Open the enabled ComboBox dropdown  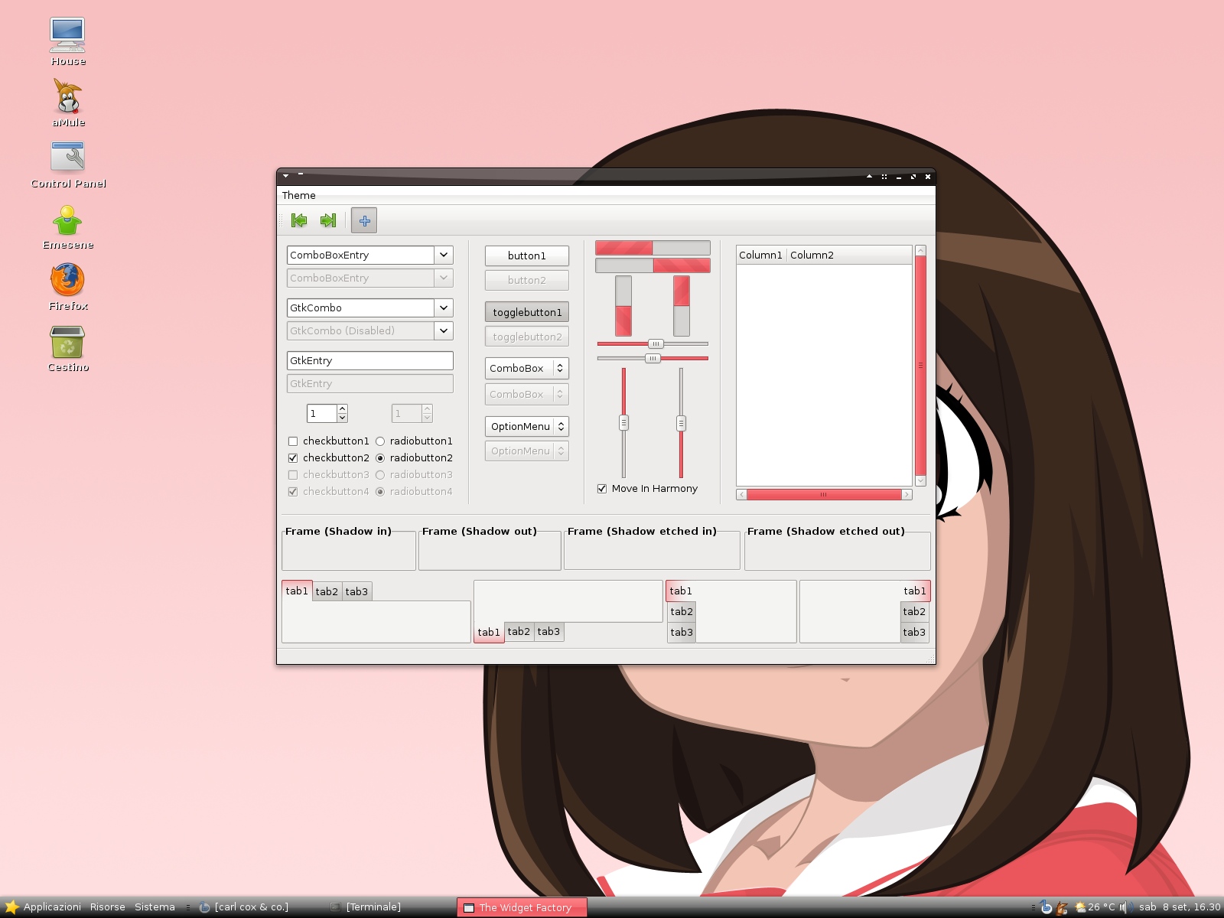click(527, 368)
